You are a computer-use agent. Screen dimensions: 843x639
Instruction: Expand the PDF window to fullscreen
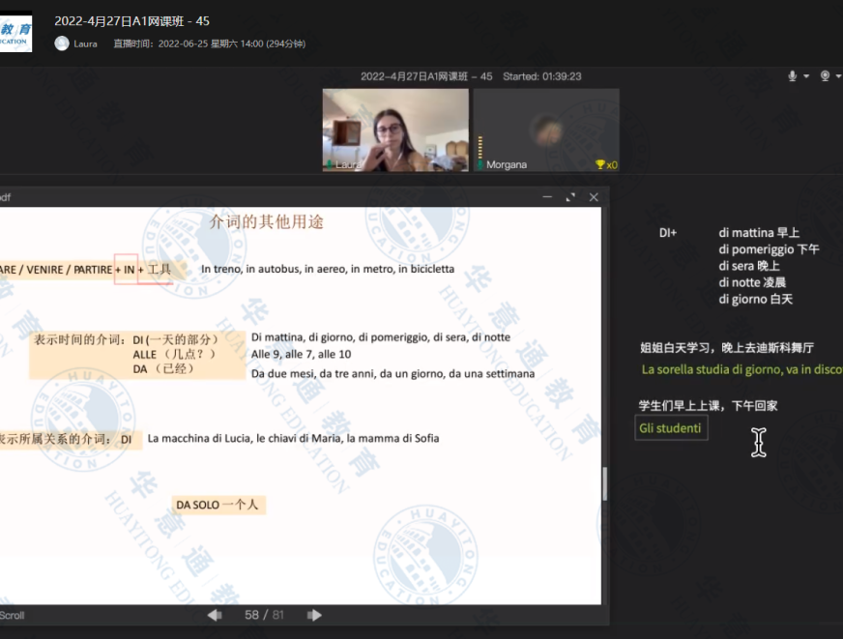(x=569, y=197)
